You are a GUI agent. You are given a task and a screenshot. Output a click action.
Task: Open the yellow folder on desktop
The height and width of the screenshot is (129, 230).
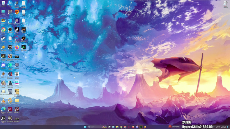17,101
